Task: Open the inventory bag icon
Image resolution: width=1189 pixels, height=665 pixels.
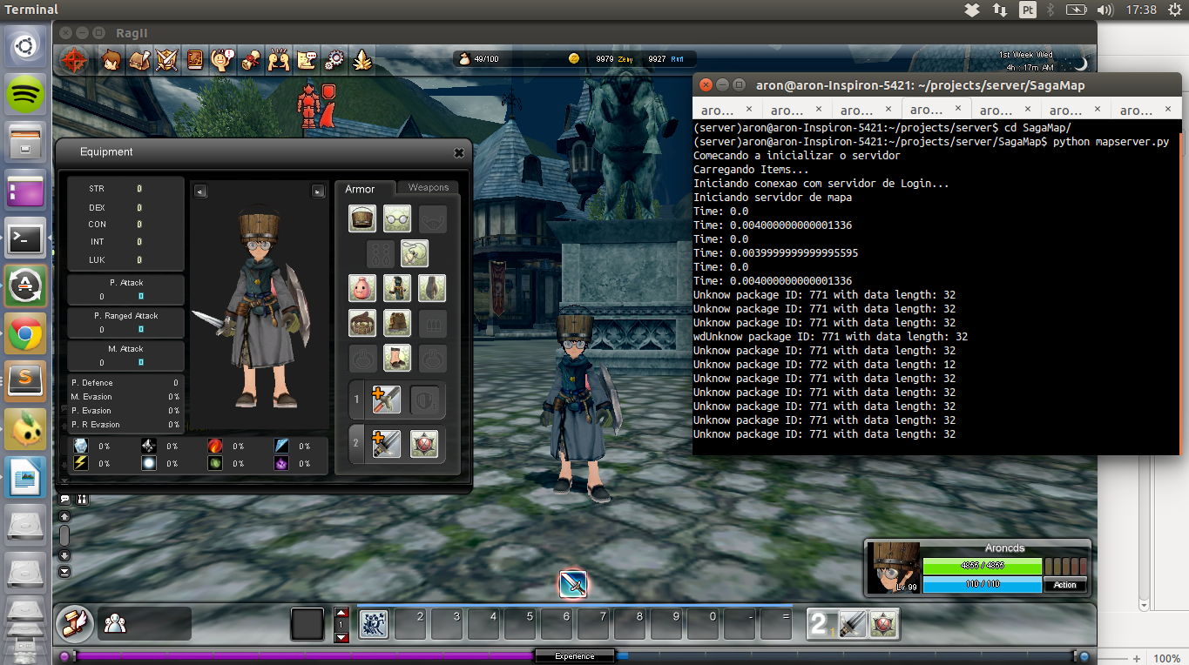Action: (x=140, y=60)
